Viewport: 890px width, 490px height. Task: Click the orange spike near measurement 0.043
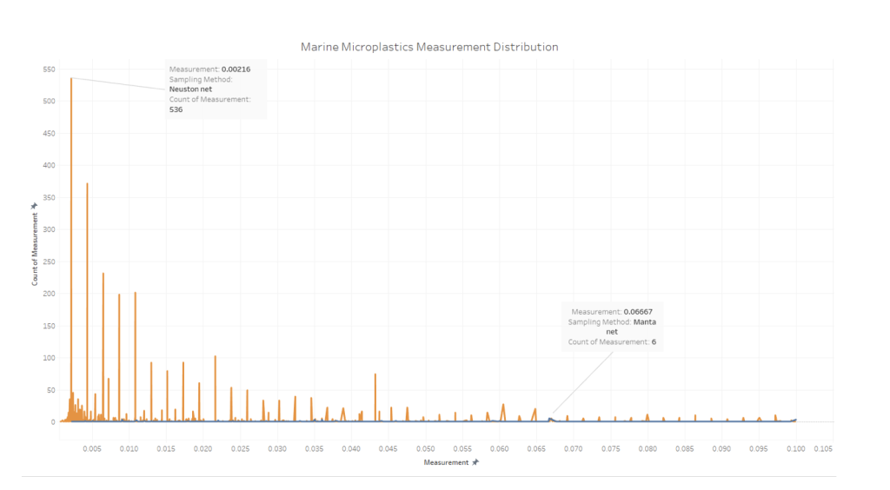point(375,376)
